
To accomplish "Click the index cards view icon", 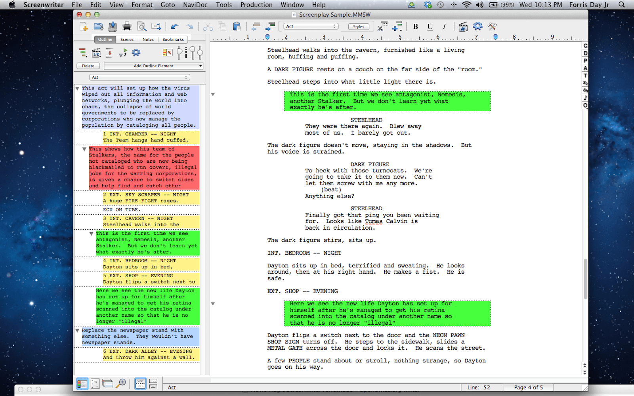I will pyautogui.click(x=108, y=383).
